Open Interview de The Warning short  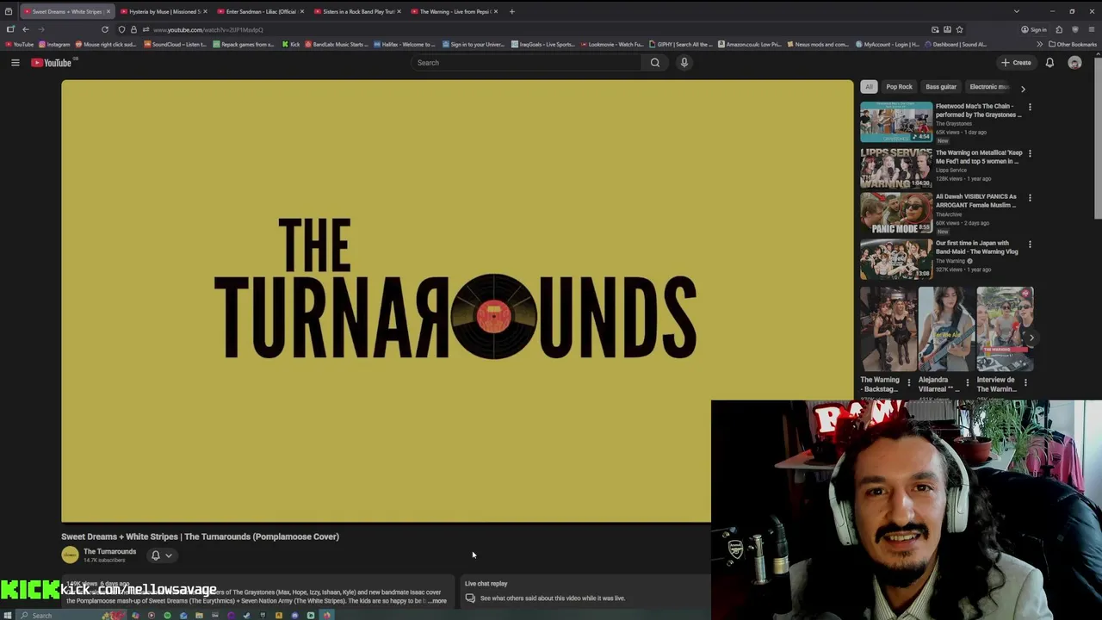point(1005,329)
